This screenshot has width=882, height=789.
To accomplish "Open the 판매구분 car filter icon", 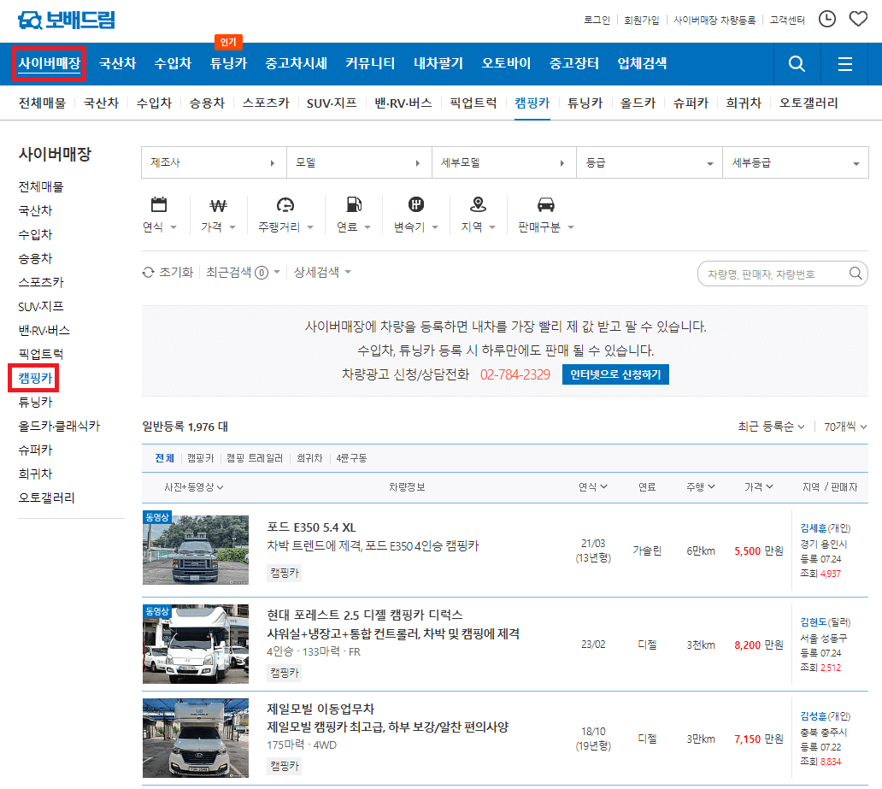I will [546, 205].
